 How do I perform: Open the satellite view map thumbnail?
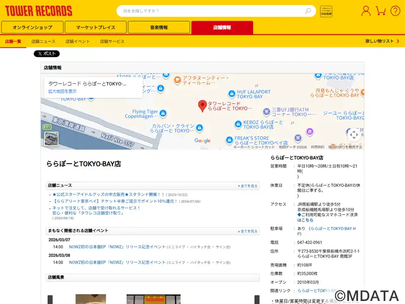pyautogui.click(x=51, y=139)
